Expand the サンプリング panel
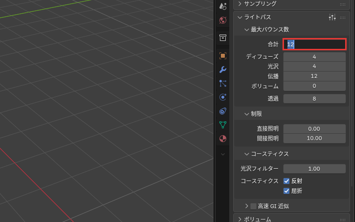This screenshot has width=355, height=222. [240, 3]
